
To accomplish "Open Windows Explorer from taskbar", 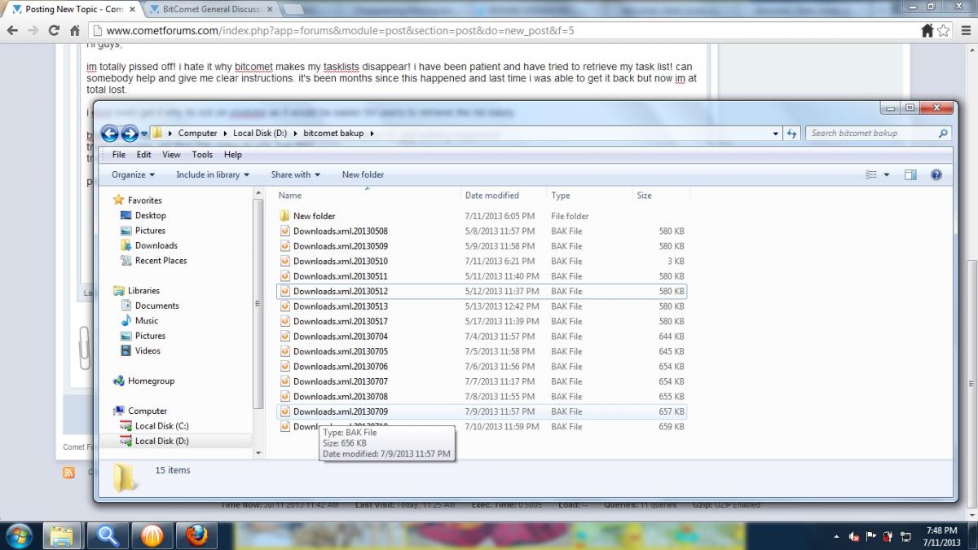I will click(x=62, y=535).
